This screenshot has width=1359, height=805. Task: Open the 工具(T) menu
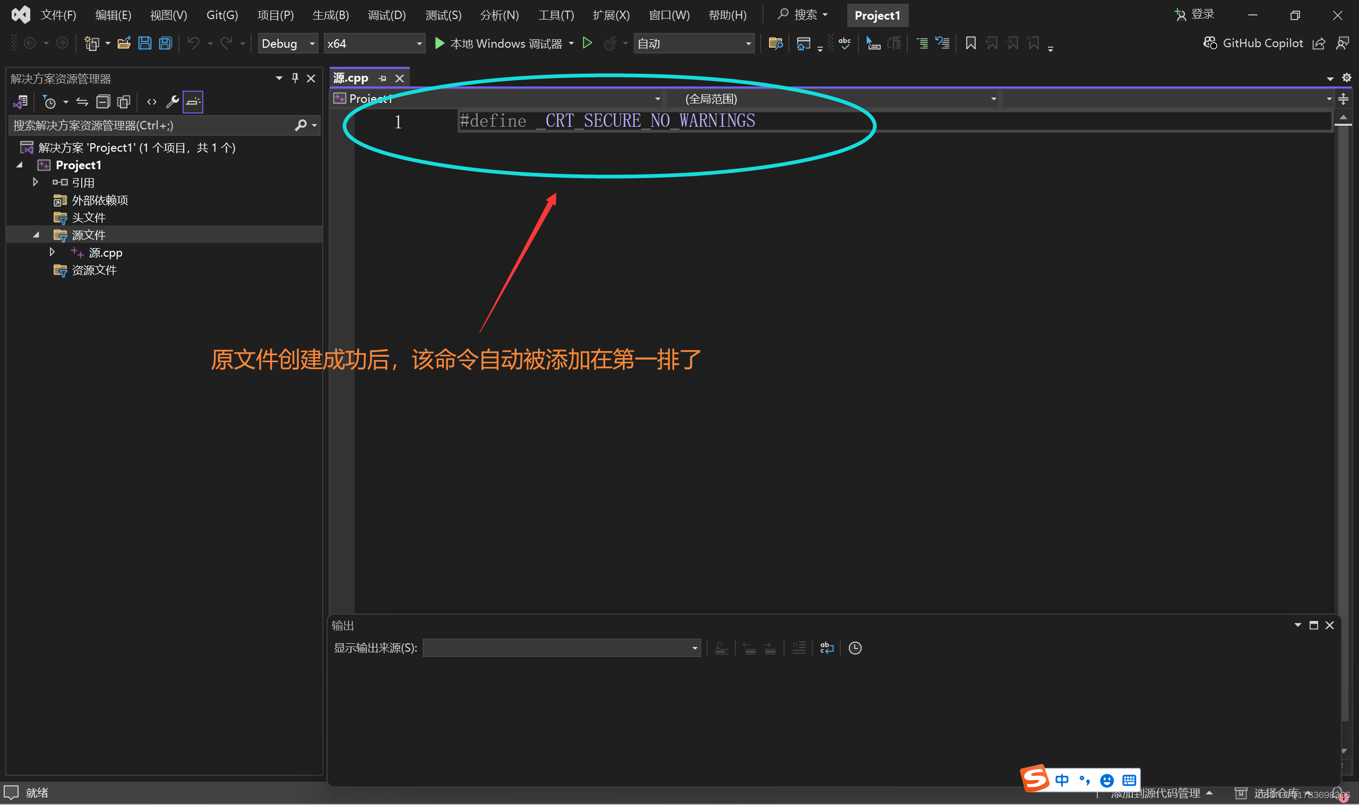(x=556, y=15)
